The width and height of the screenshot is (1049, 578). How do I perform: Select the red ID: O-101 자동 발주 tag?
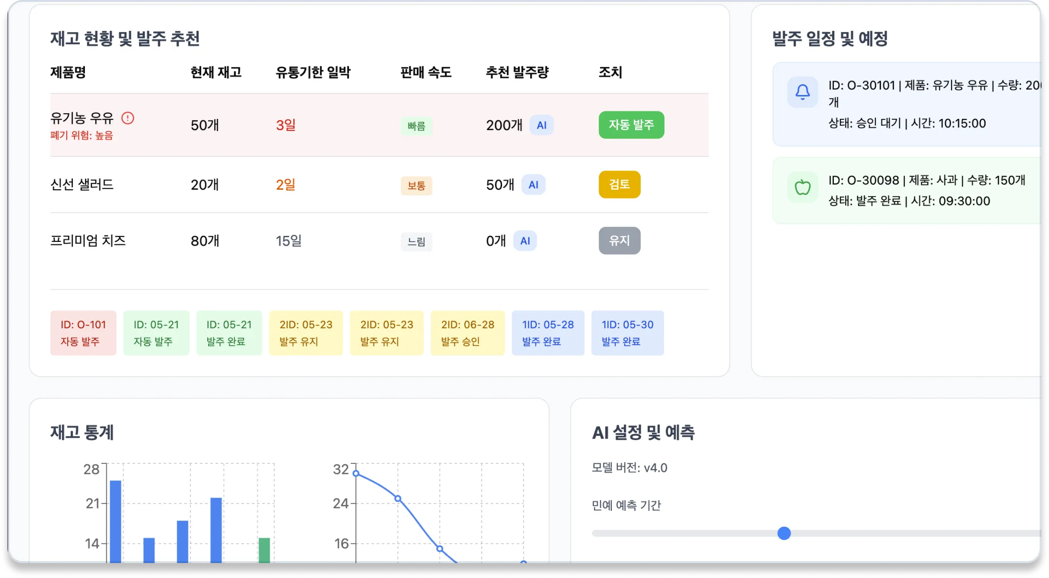click(83, 333)
